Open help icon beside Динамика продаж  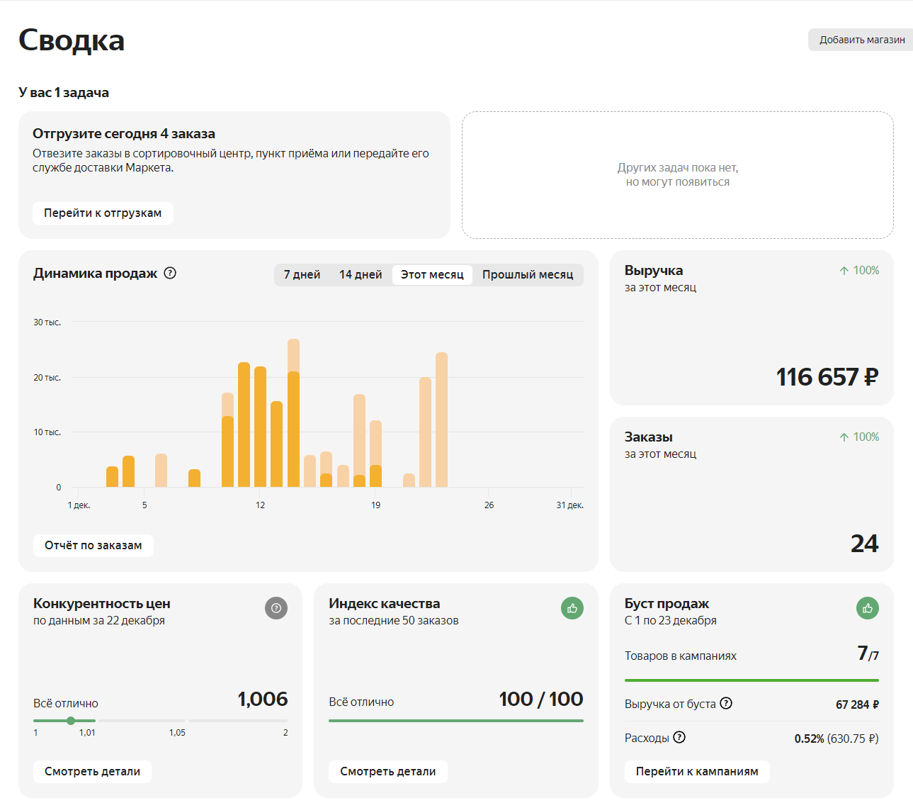[x=170, y=273]
